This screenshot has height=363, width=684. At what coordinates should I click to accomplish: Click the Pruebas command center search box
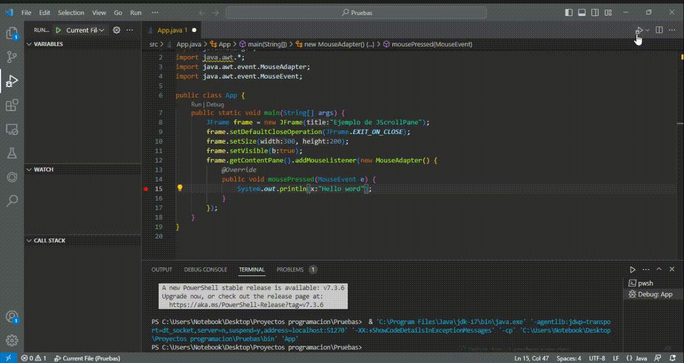[x=356, y=12]
